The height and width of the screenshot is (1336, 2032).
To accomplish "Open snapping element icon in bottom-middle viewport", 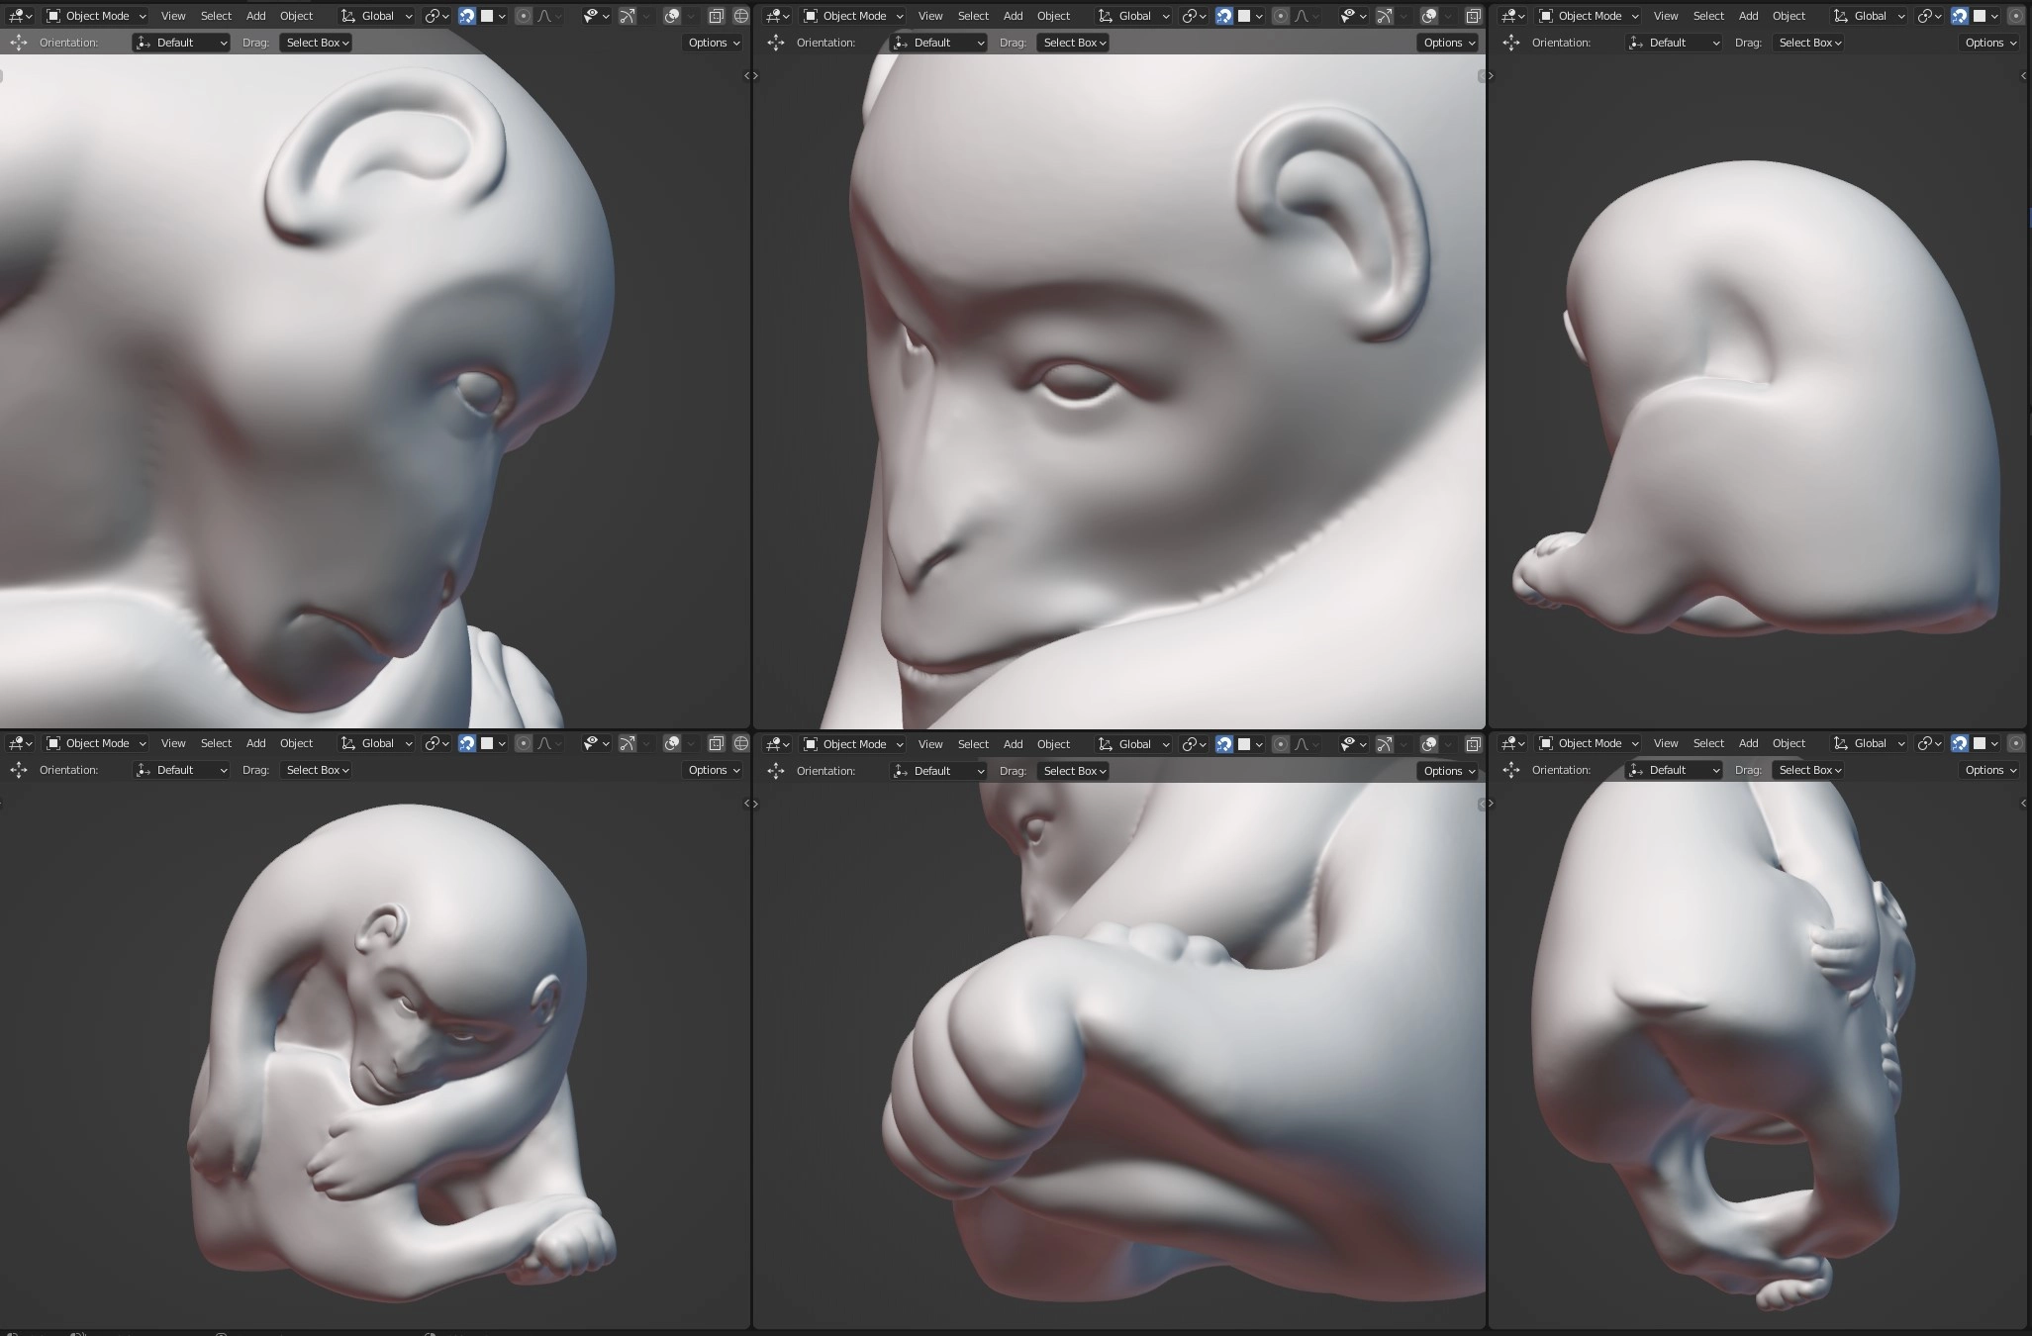I will pos(1244,744).
